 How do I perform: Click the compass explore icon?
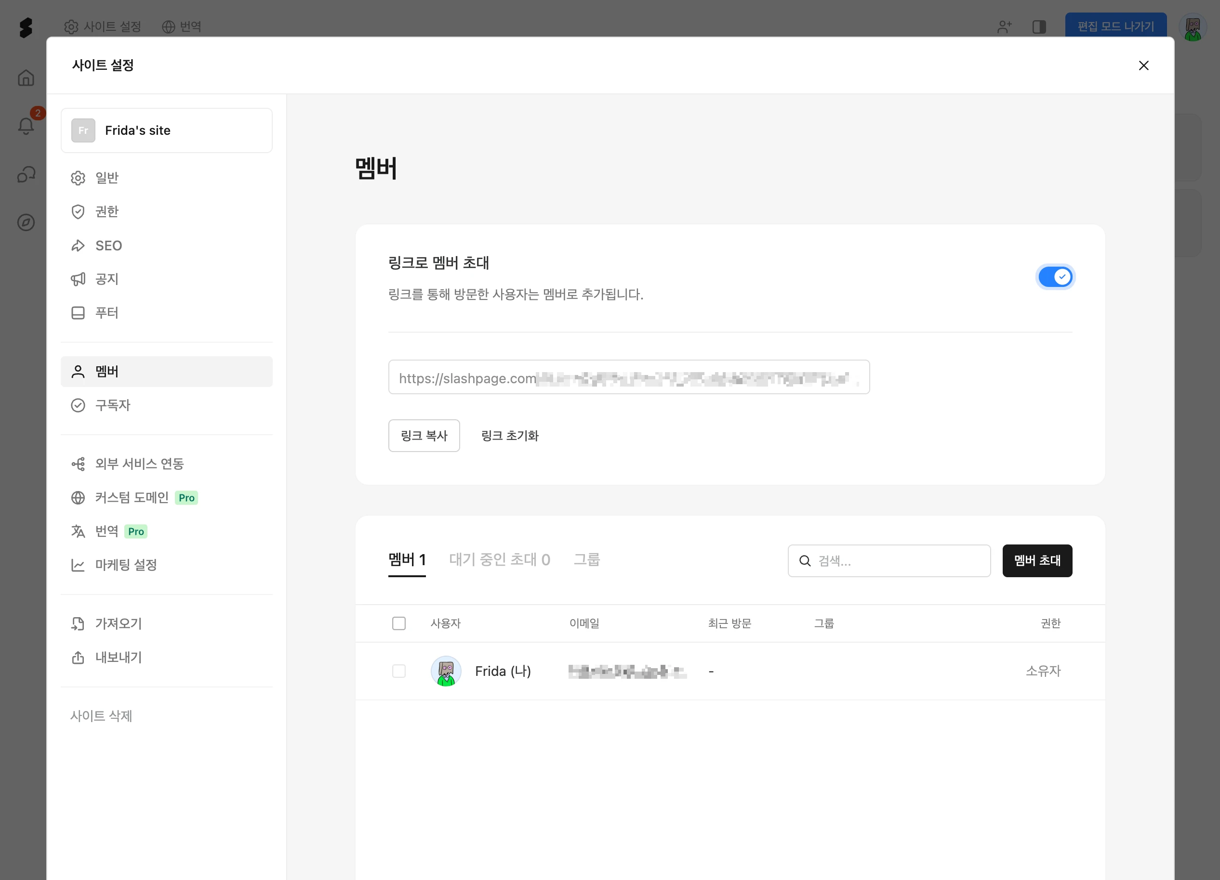tap(26, 222)
